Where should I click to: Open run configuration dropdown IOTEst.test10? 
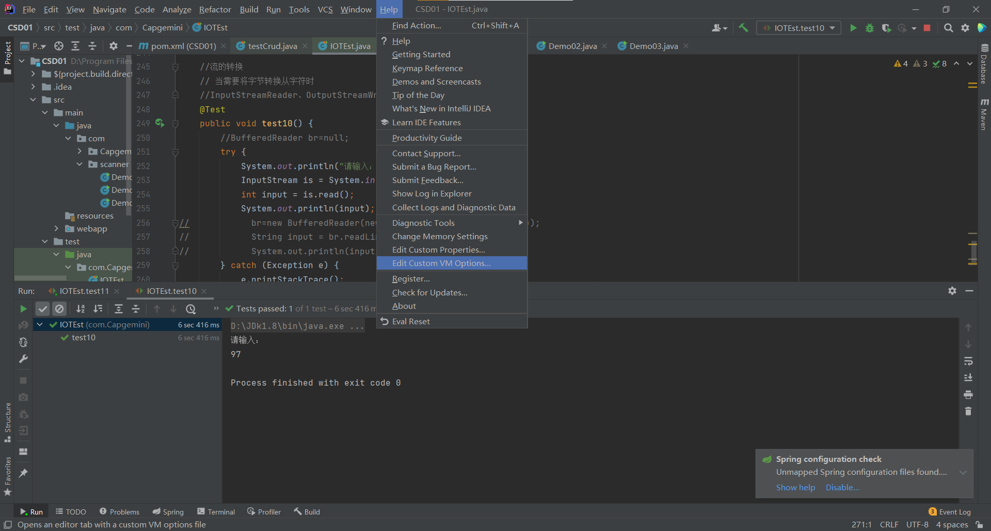798,28
